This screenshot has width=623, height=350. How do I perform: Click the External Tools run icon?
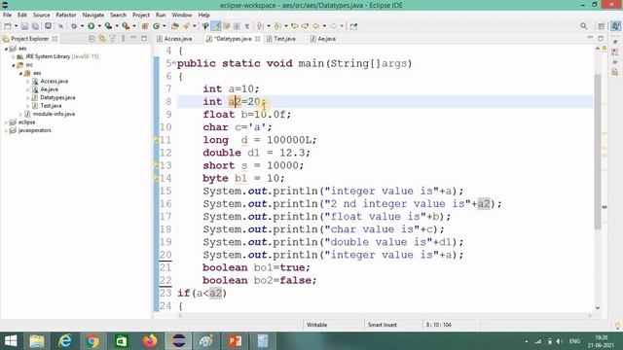[126, 26]
